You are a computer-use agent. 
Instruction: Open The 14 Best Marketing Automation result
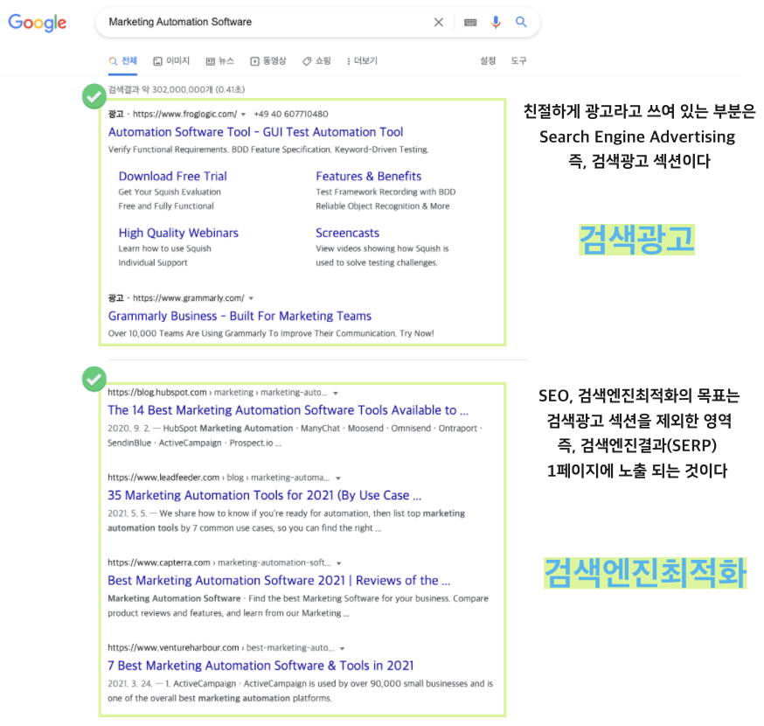coord(288,410)
